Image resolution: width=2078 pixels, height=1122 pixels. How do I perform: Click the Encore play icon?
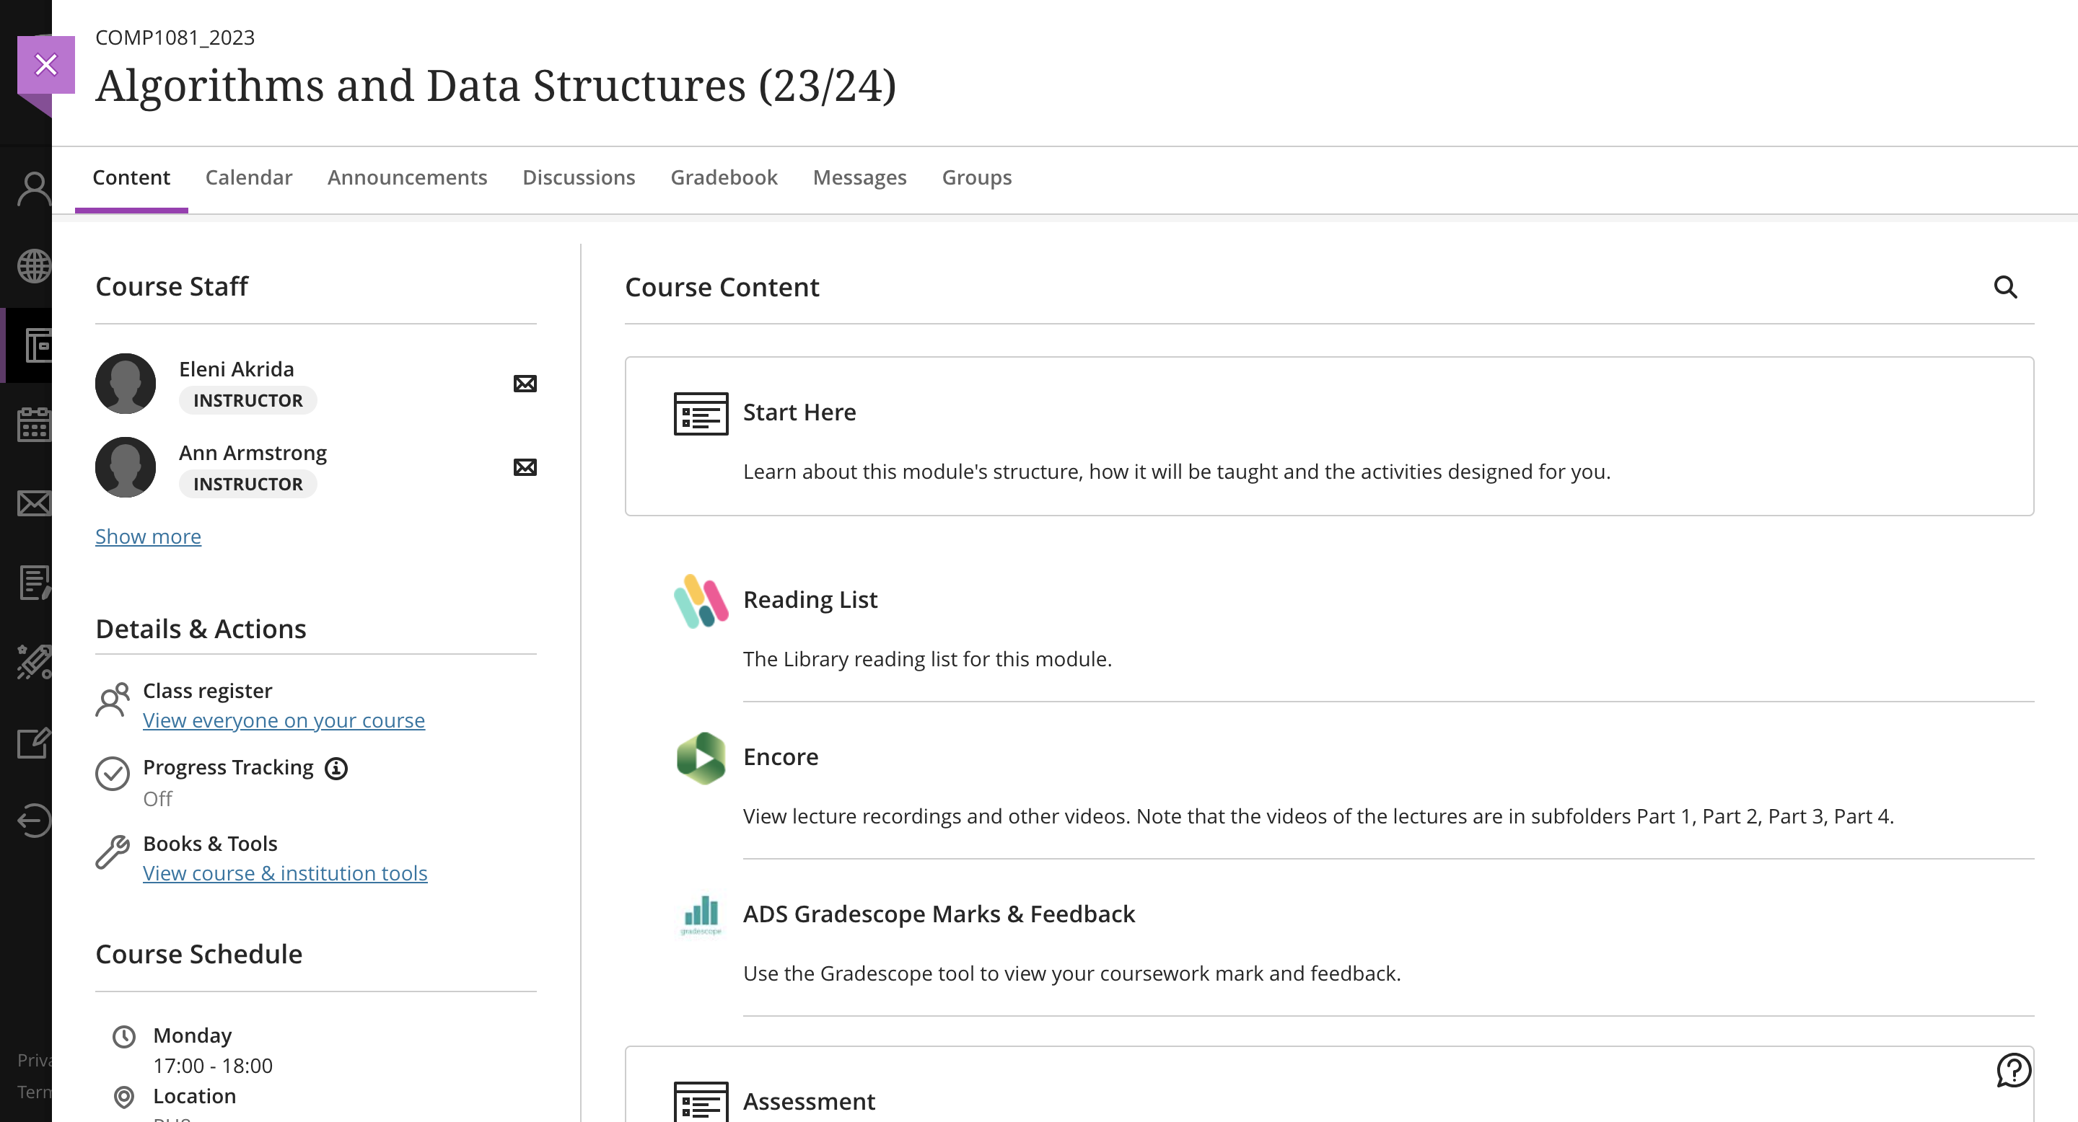point(701,759)
